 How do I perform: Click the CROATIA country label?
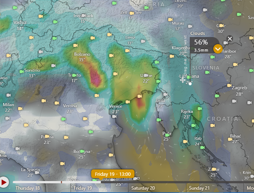click(x=223, y=119)
